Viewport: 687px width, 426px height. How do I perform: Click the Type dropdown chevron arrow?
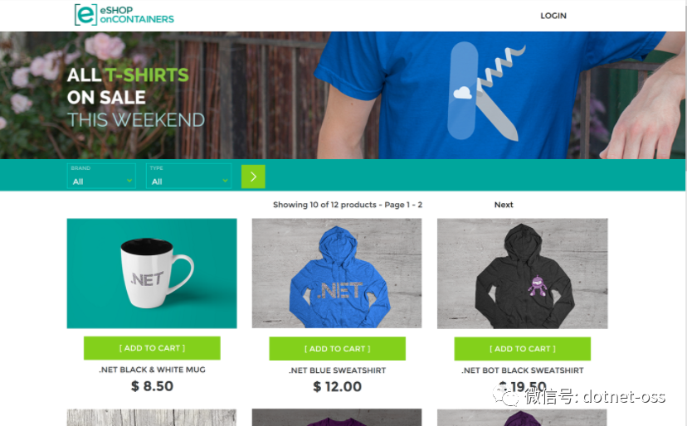[x=225, y=181]
